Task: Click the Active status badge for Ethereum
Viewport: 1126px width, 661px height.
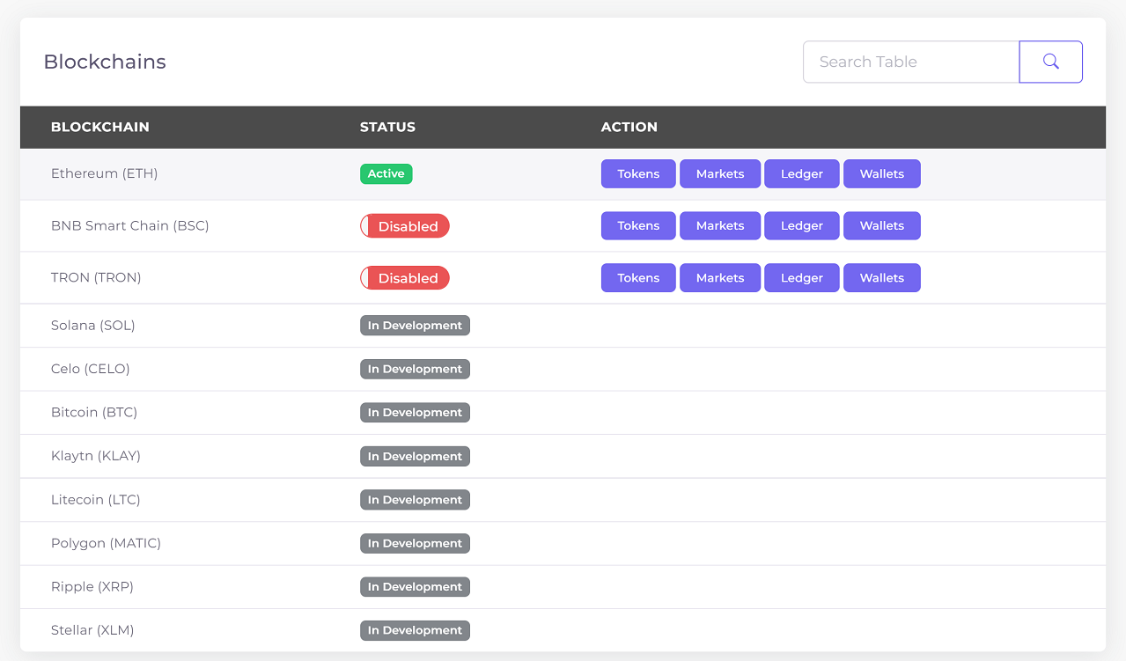Action: click(386, 173)
